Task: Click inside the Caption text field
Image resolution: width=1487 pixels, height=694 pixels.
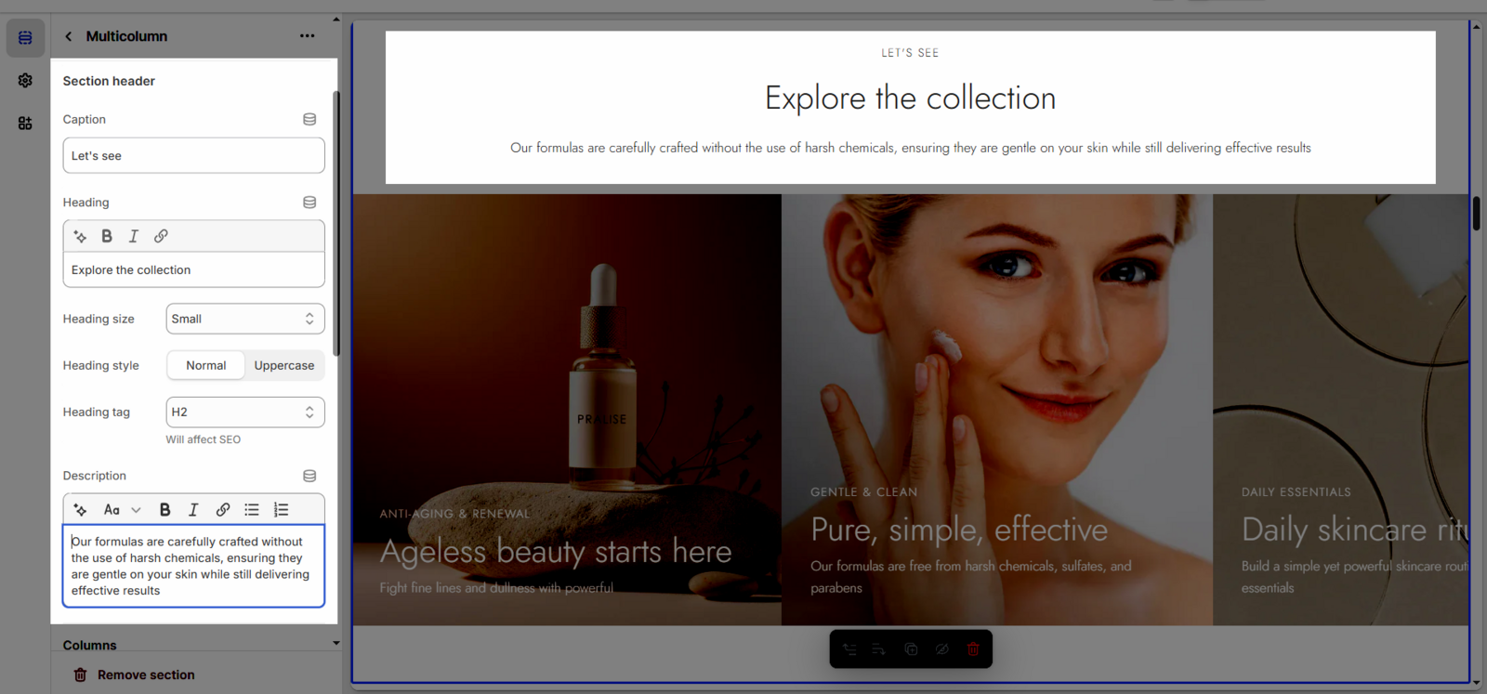Action: [x=193, y=156]
